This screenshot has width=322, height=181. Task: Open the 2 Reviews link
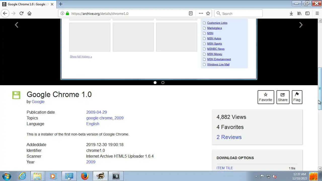[229, 137]
